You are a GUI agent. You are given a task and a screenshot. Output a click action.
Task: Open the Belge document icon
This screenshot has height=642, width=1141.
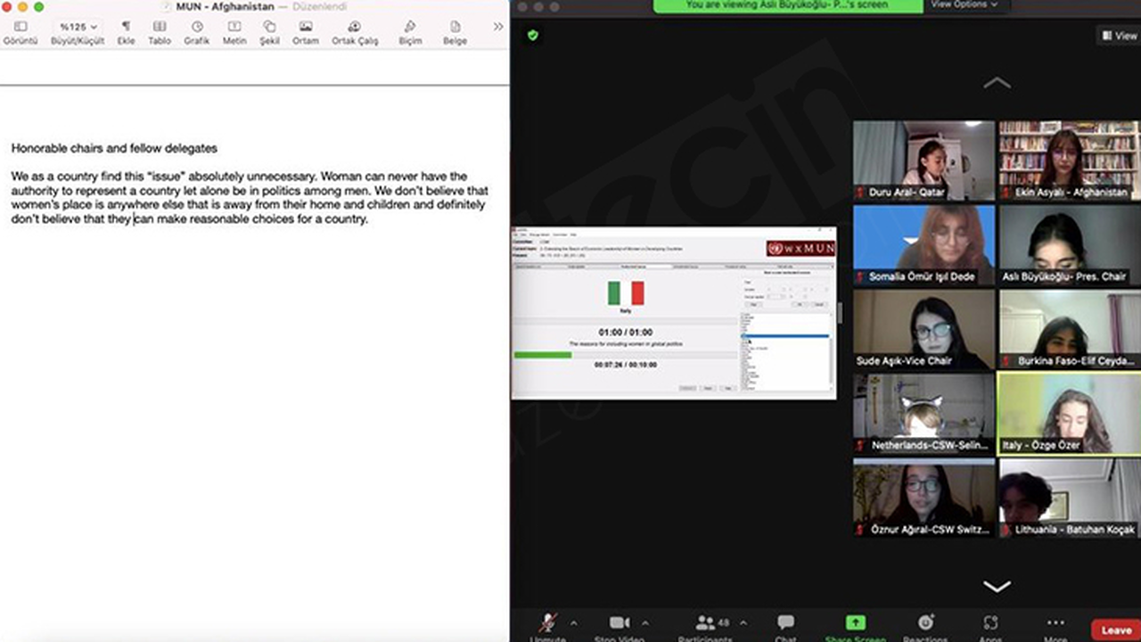(x=455, y=27)
